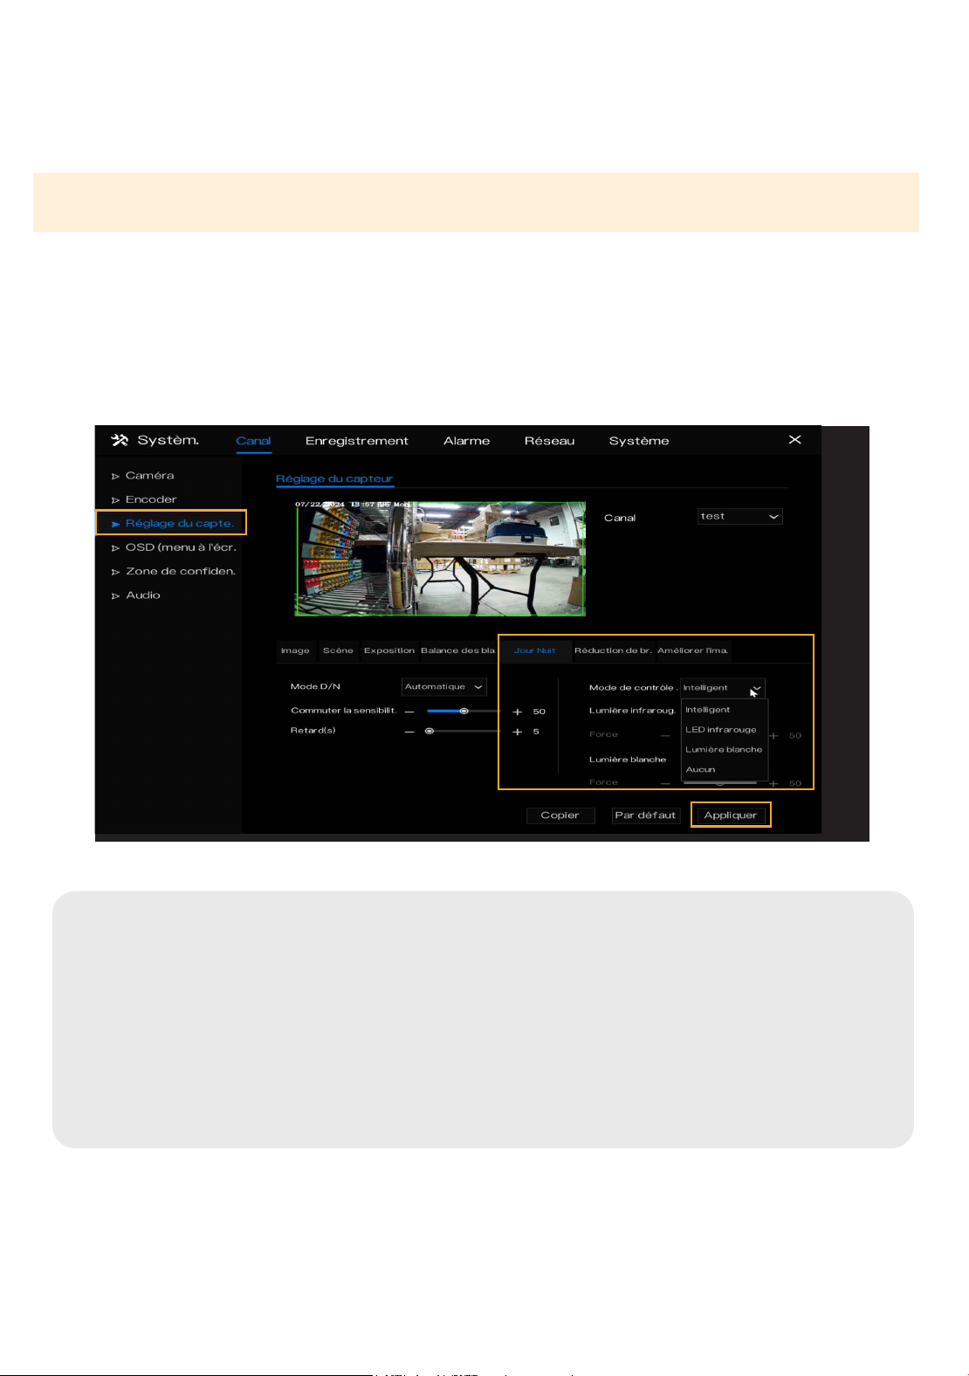Image resolution: width=969 pixels, height=1376 pixels.
Task: Click the Retard(s) slider handle
Action: [x=430, y=731]
